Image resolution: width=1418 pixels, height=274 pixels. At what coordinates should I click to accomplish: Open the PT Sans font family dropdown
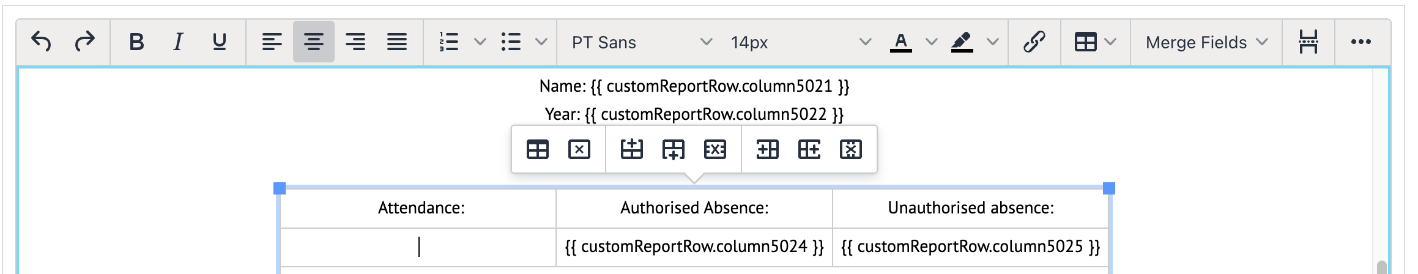[x=641, y=42]
